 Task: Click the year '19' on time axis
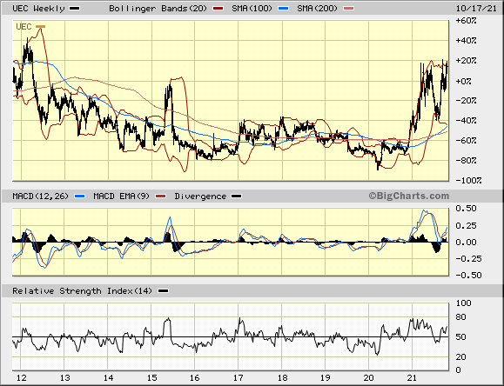click(326, 378)
